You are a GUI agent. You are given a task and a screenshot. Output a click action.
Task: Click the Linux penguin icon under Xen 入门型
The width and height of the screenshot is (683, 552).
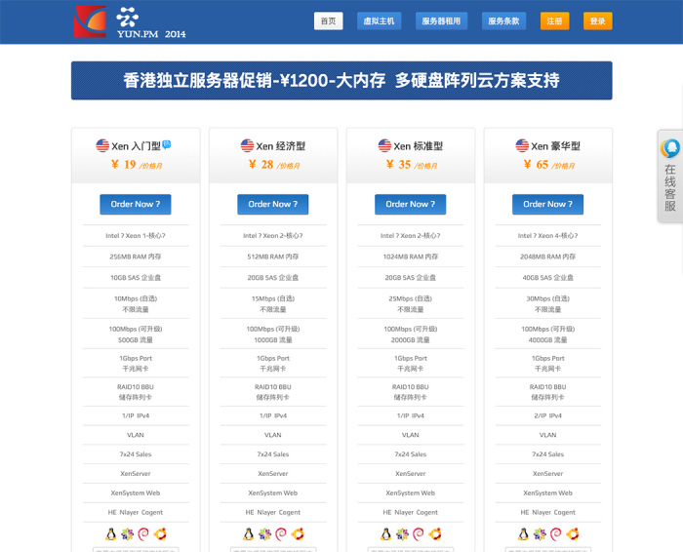(x=110, y=533)
